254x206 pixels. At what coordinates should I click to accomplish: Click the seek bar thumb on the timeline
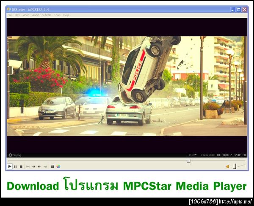point(188,161)
